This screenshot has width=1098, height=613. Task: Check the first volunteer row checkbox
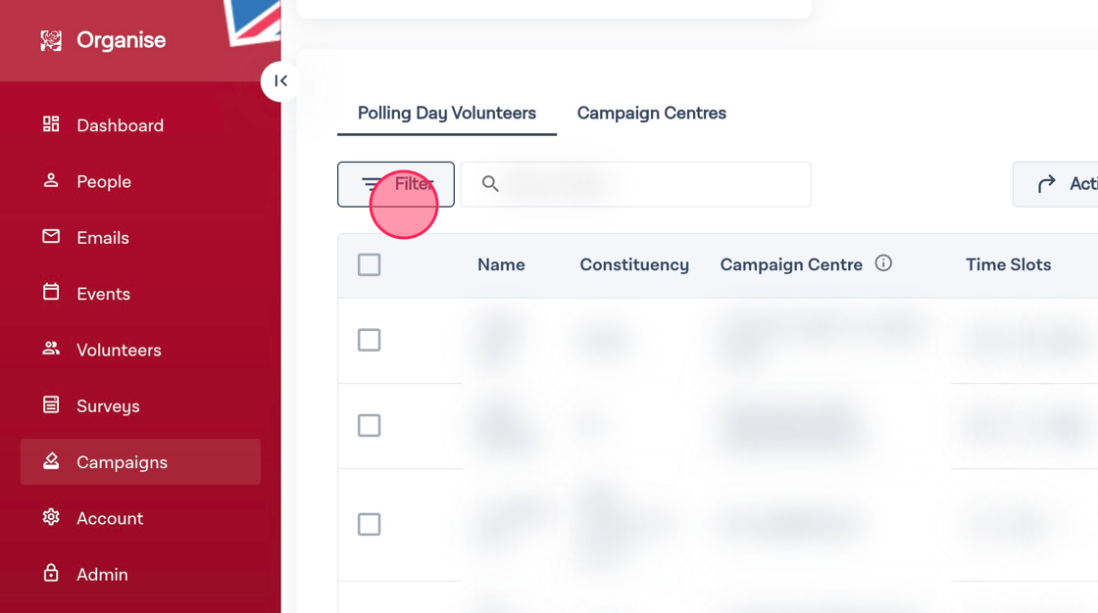369,340
